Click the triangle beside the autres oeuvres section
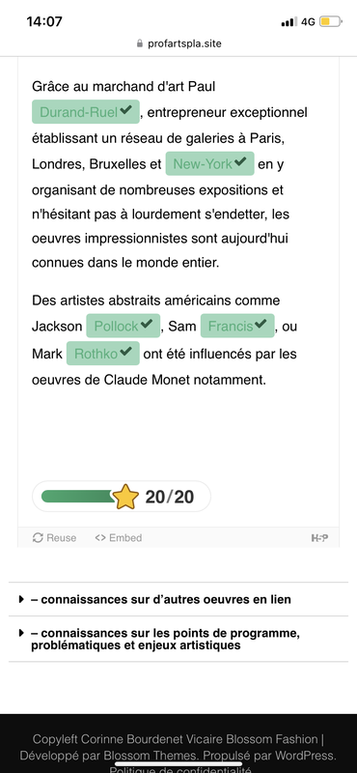This screenshot has width=357, height=773. 21,599
